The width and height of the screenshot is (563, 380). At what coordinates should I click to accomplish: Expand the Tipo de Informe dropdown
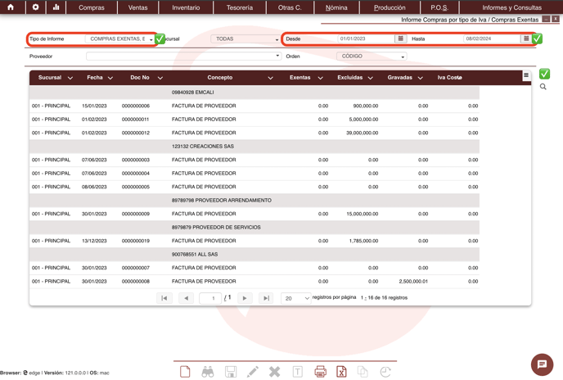click(x=119, y=38)
